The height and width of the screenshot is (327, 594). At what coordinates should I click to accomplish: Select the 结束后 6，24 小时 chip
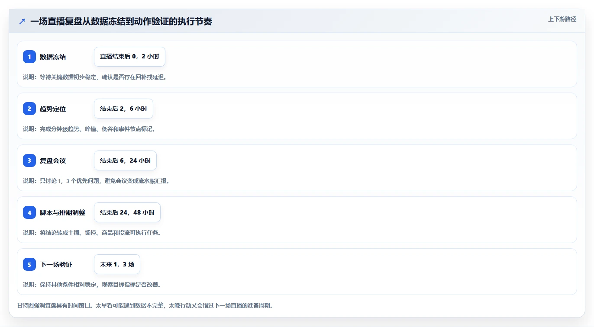coord(125,160)
